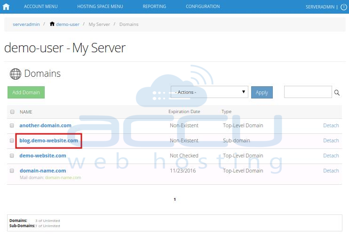The image size is (349, 238).
Task: Click the SERVERADMIN user label
Action: (x=320, y=7)
